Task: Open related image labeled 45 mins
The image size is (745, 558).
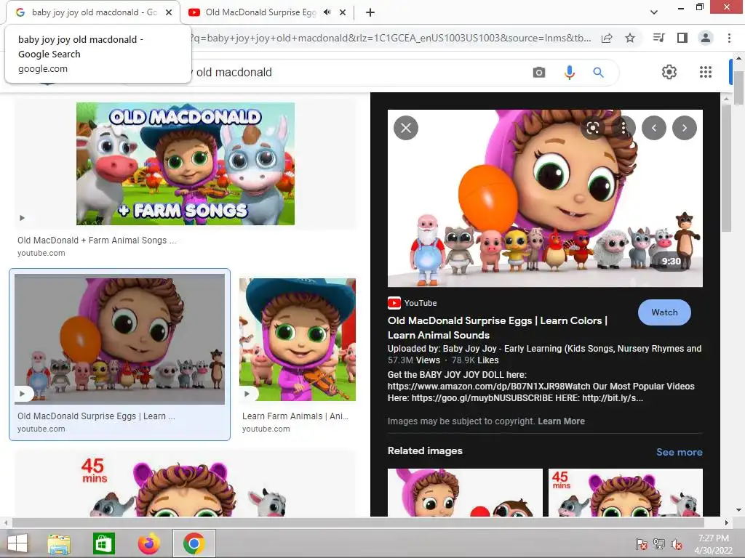Action: click(625, 493)
